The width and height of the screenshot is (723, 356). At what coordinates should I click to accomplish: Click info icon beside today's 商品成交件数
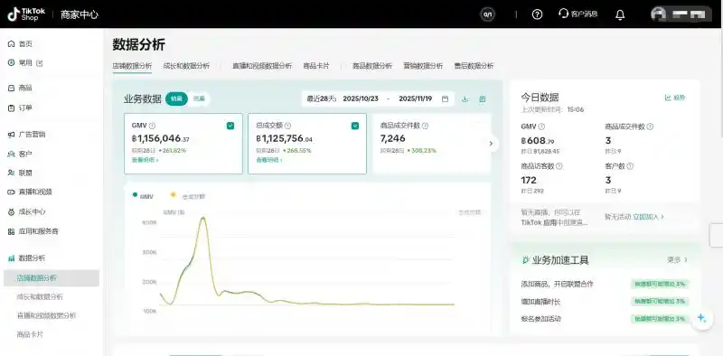click(650, 126)
